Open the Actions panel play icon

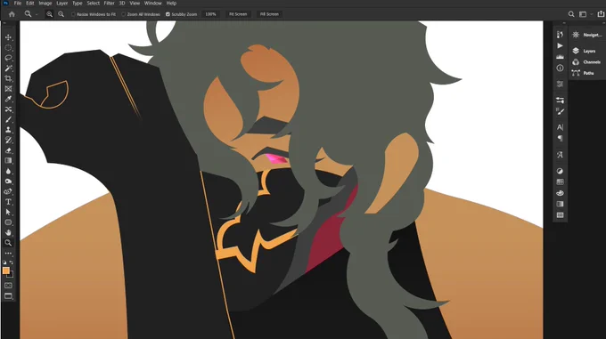(x=560, y=45)
